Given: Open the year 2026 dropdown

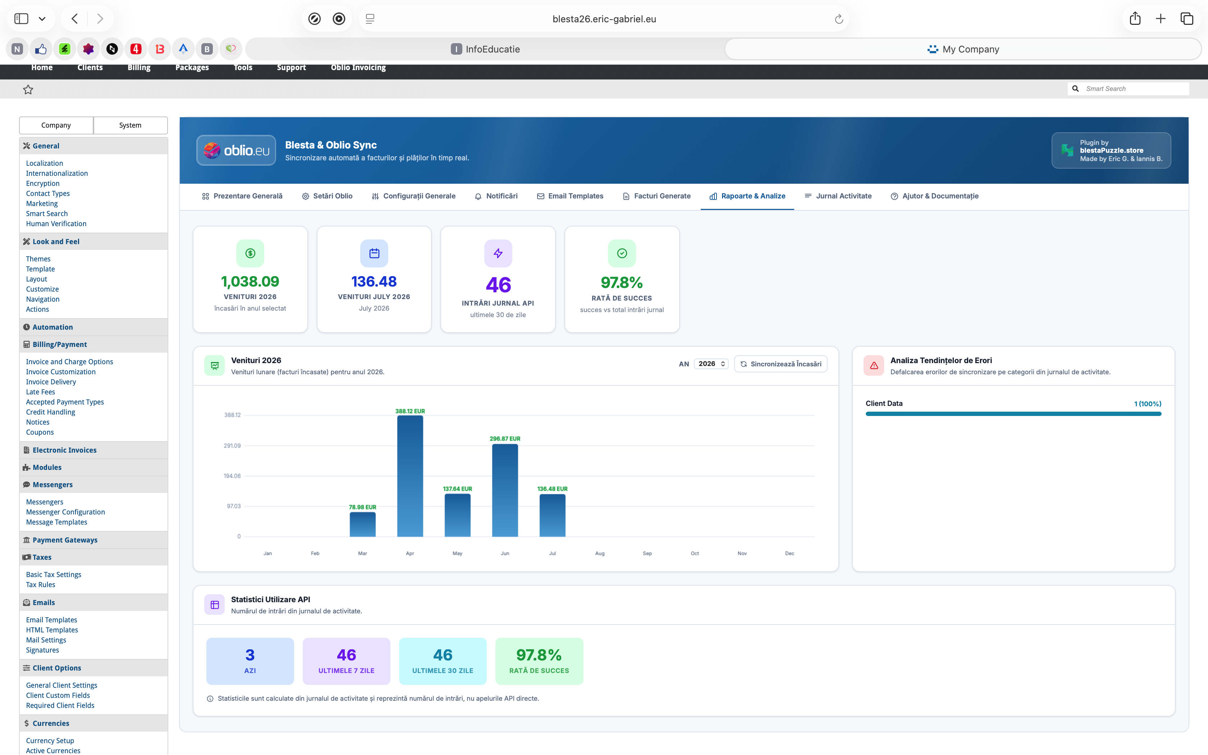Looking at the screenshot, I should pyautogui.click(x=711, y=364).
